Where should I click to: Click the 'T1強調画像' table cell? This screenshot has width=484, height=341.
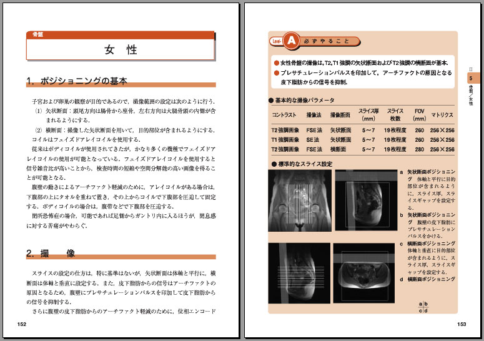(285, 140)
